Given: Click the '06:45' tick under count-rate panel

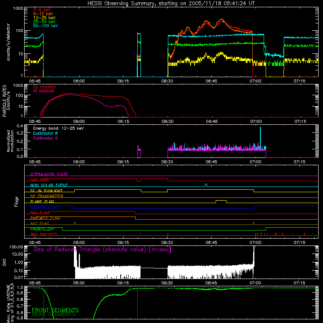Looking at the screenshot, I should 211,81.
